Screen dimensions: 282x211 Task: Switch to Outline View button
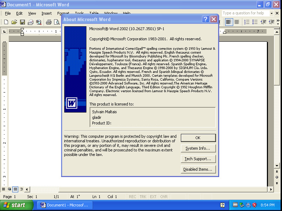click(21, 189)
